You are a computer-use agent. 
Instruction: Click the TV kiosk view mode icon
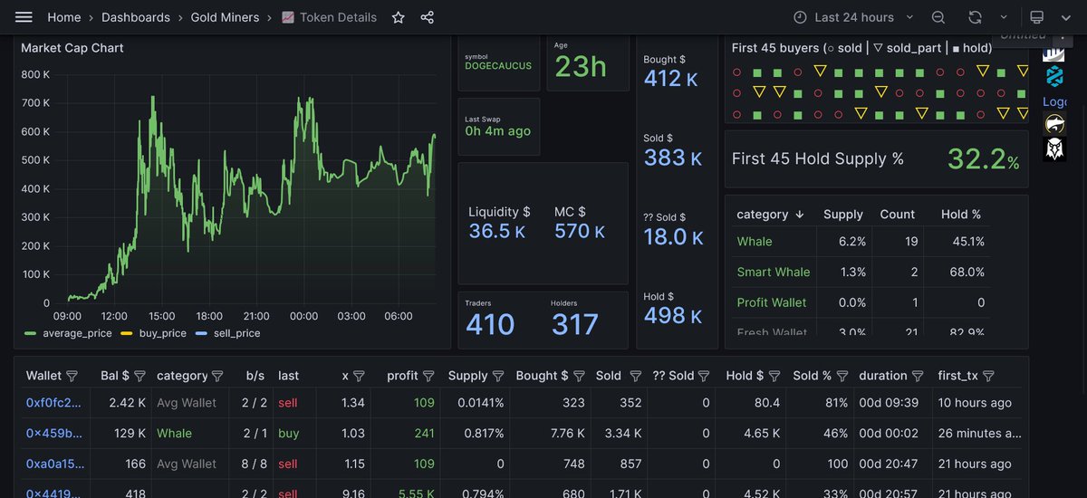(x=1037, y=17)
